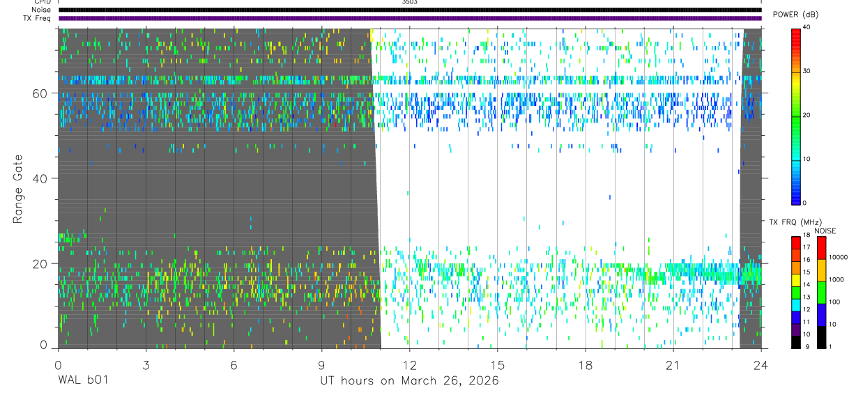856x395 pixels.
Task: Click the 40 tick on the POWER scale
Action: 807,27
